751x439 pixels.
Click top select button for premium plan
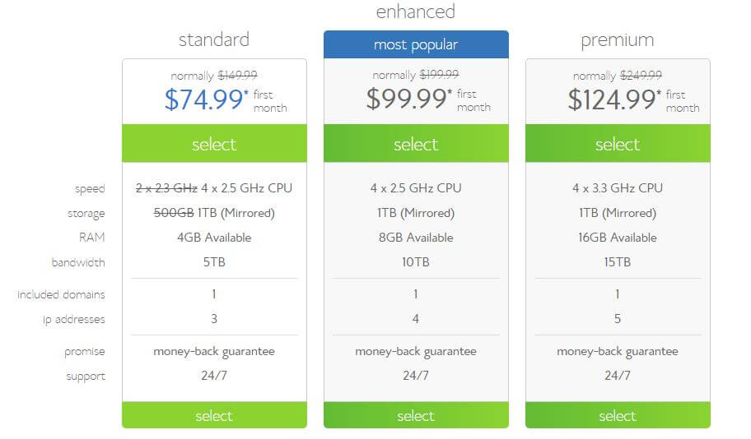[x=618, y=144]
